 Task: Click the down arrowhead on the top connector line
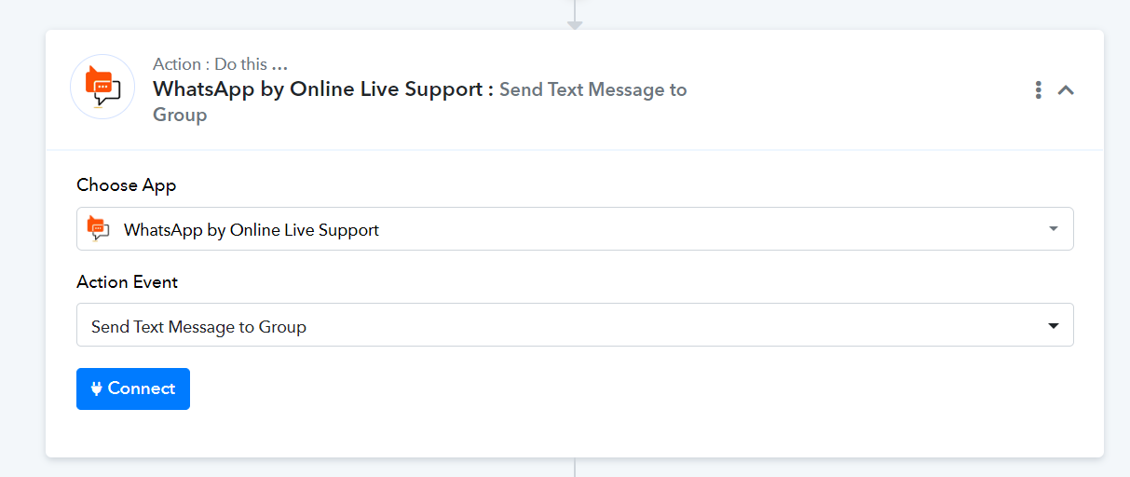click(x=575, y=25)
